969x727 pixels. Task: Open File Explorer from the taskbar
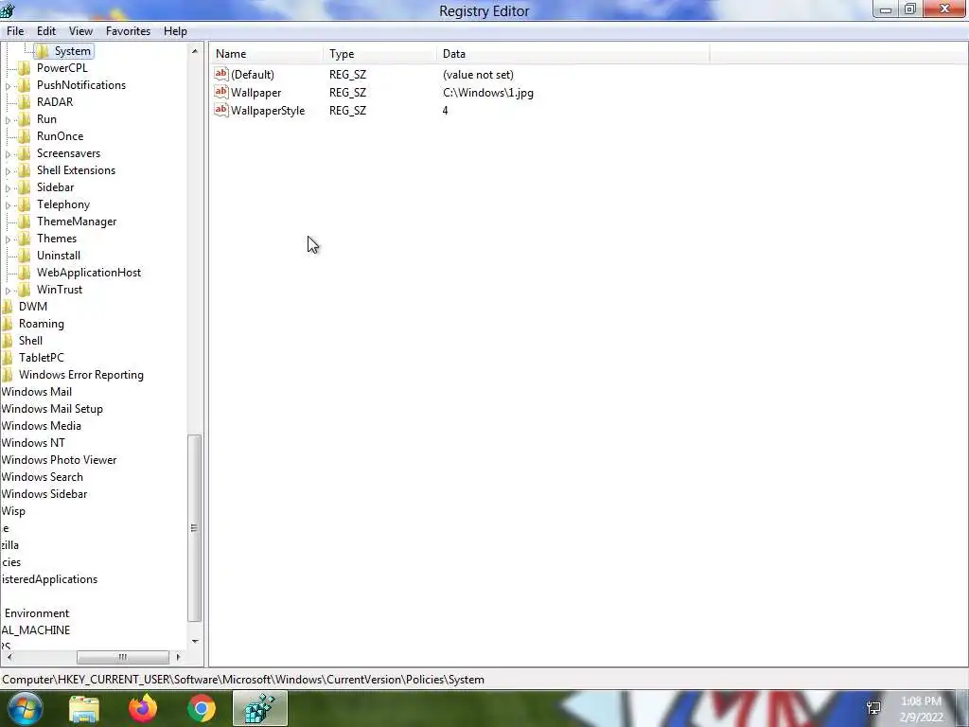[84, 708]
